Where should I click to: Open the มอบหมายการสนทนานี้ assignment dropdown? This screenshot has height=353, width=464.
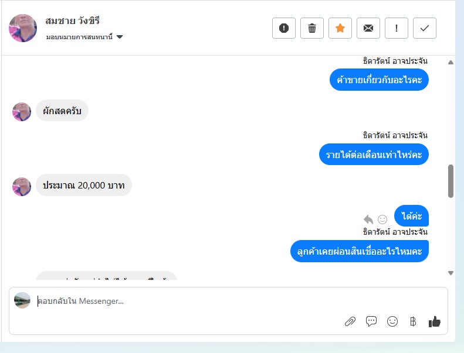(84, 37)
